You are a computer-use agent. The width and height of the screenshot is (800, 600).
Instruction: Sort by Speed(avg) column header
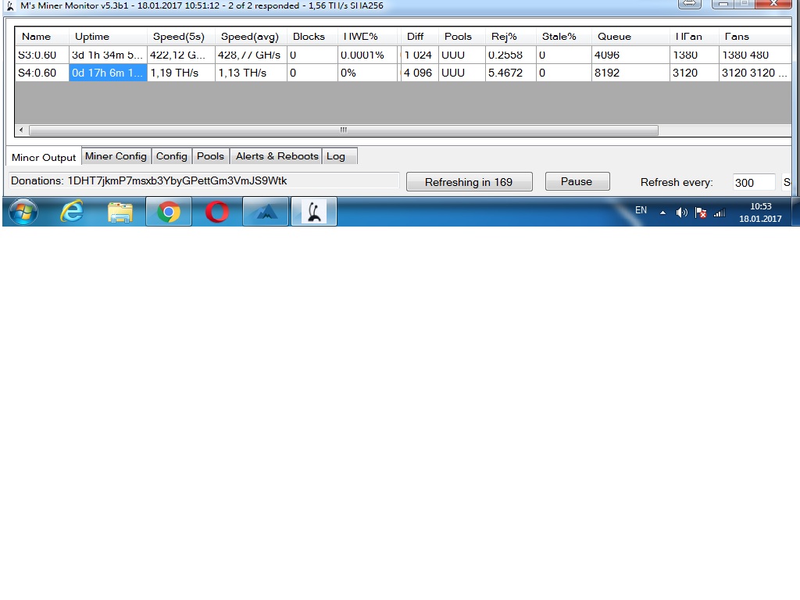(250, 37)
